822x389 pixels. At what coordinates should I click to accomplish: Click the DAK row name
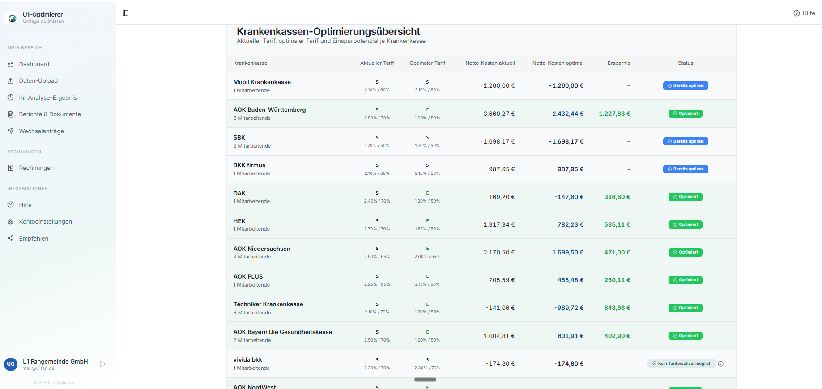pos(239,193)
